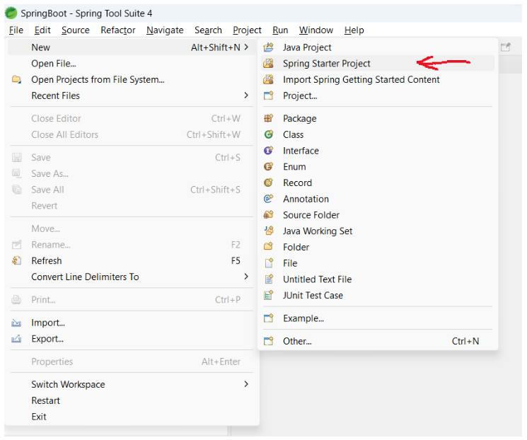527x440 pixels.
Task: Open the Window menu
Action: point(316,30)
